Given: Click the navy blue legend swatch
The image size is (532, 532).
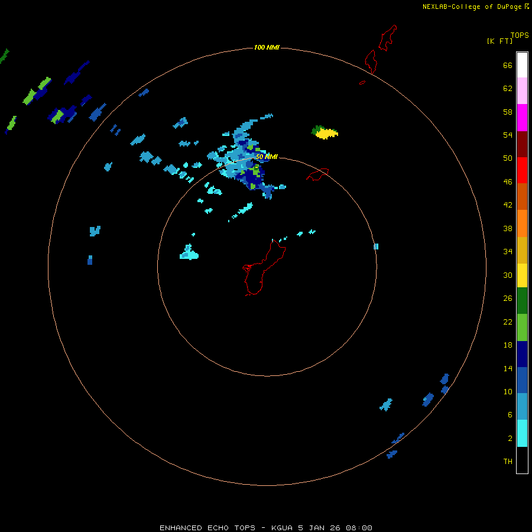Looking at the screenshot, I should pyautogui.click(x=522, y=354).
